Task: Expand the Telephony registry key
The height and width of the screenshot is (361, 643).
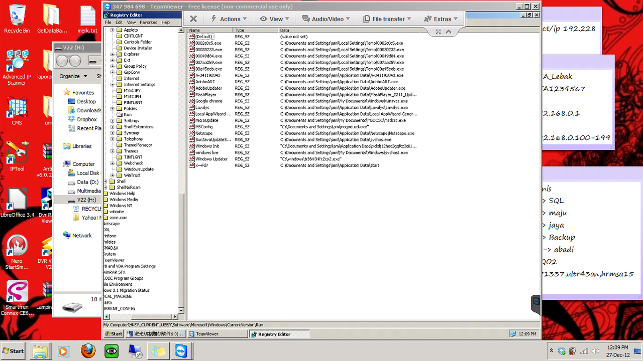Action: click(x=113, y=139)
